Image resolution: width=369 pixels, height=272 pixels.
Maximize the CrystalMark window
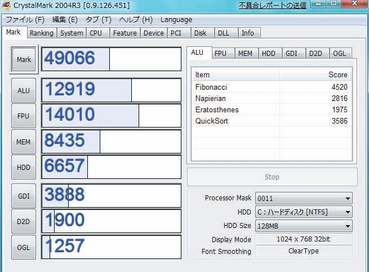[334, 3]
